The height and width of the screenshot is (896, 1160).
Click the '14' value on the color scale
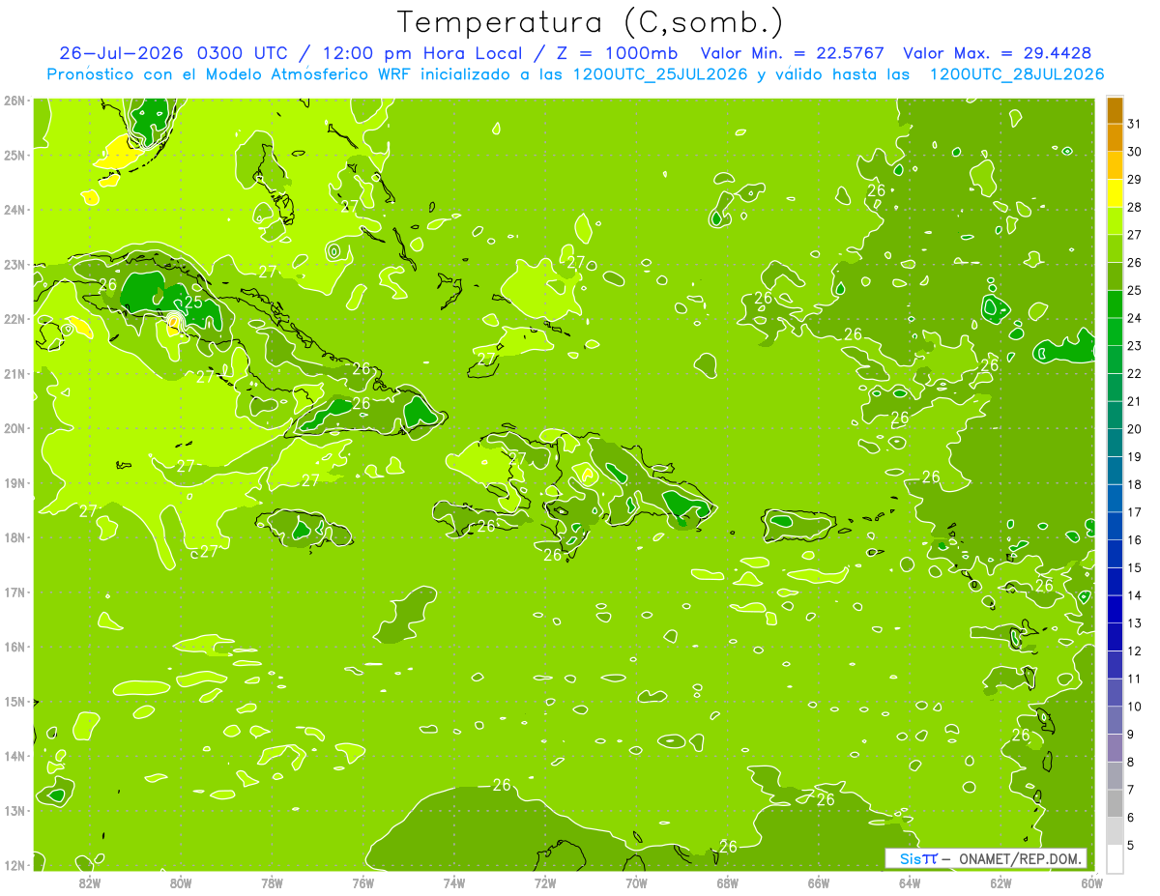(1134, 595)
